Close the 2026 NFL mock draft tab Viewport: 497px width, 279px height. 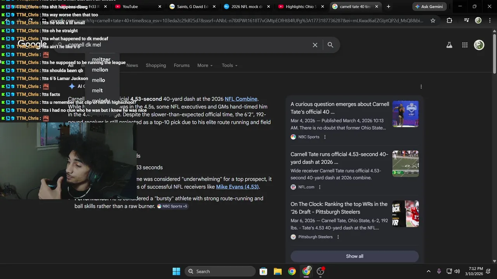click(269, 7)
